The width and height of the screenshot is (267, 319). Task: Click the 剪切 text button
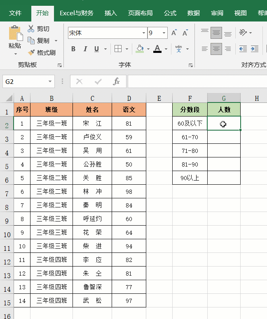point(43,29)
